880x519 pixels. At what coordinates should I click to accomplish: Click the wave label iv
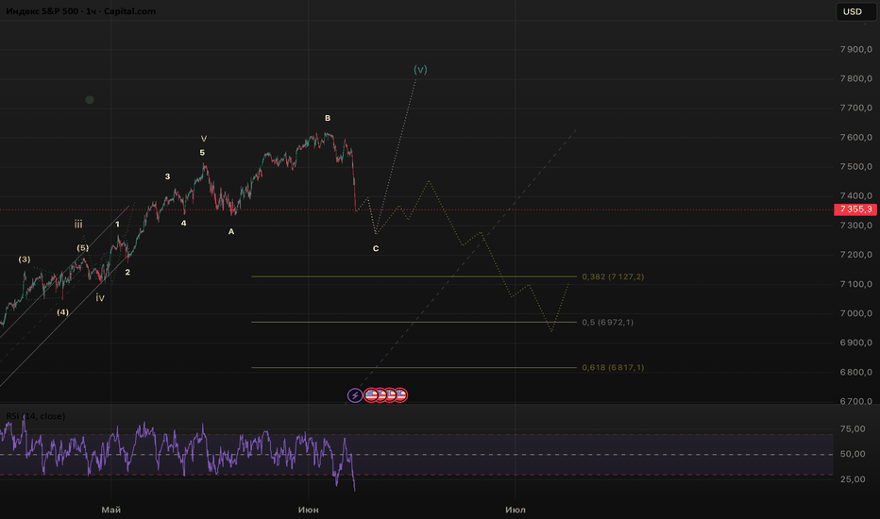tap(100, 298)
